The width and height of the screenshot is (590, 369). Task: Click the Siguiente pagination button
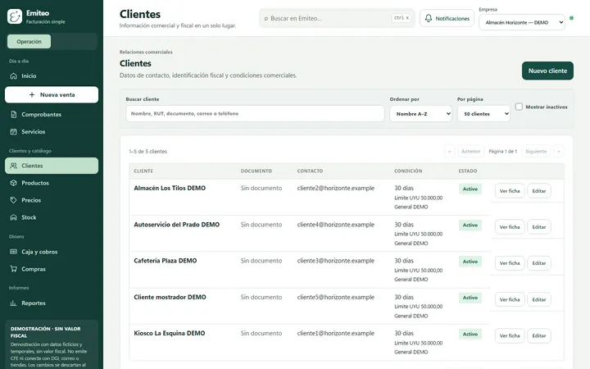536,152
